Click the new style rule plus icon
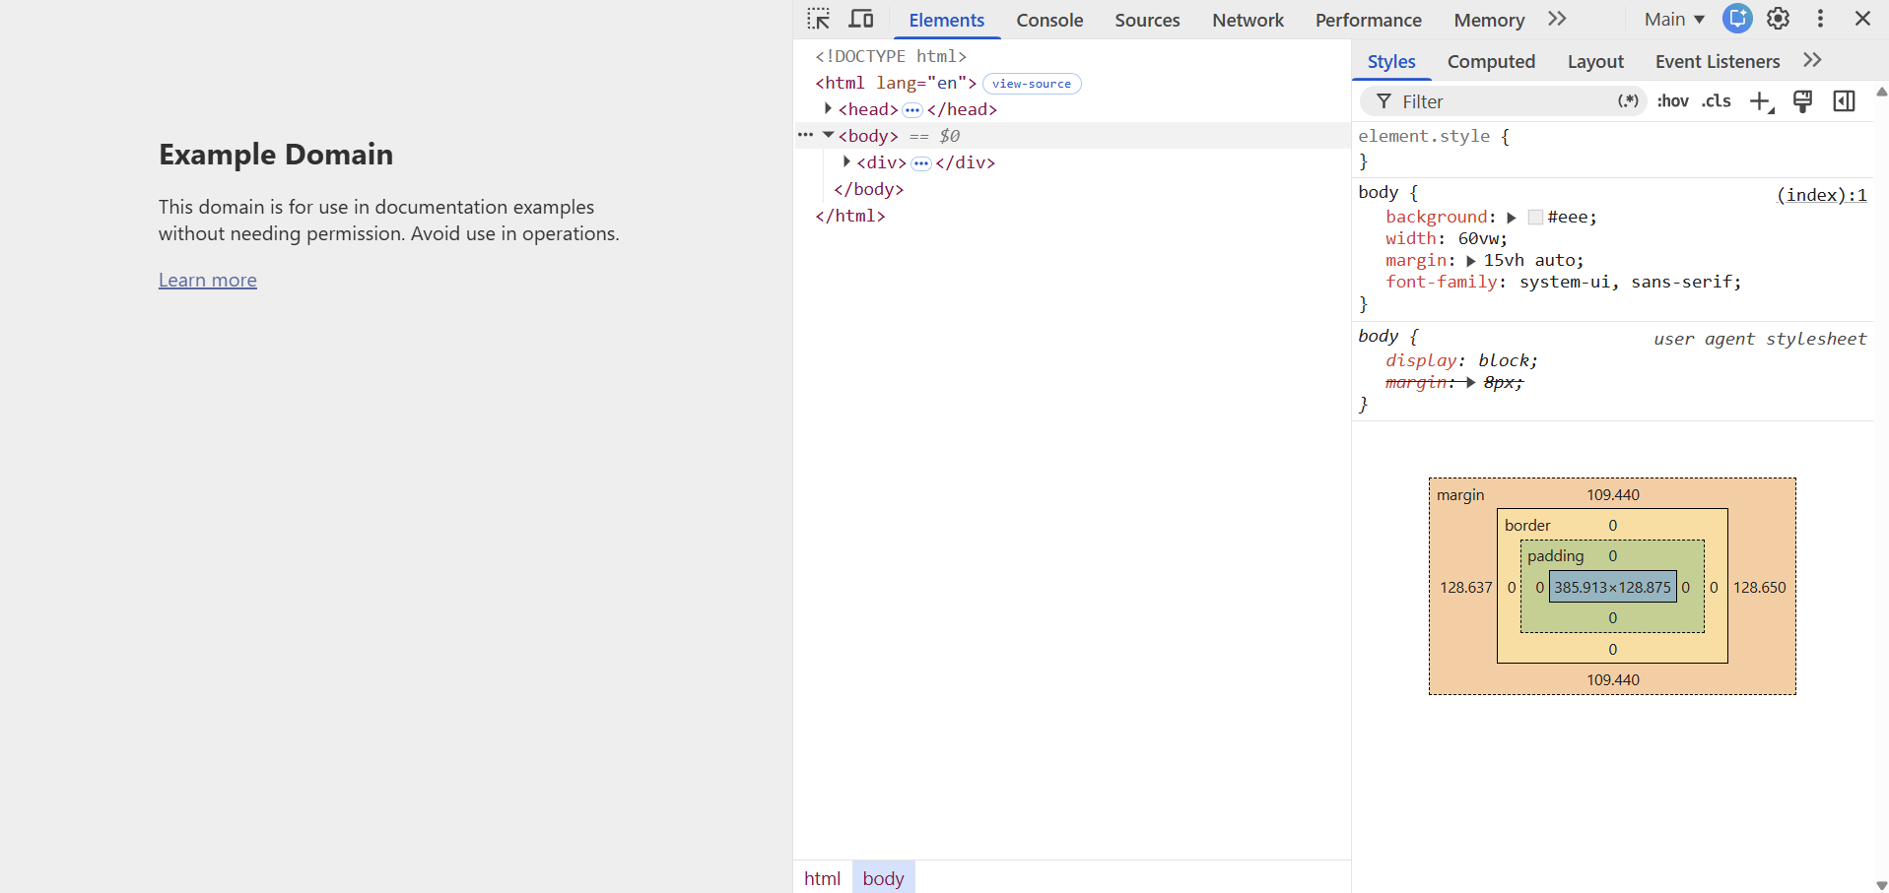This screenshot has height=893, width=1889. (1761, 101)
